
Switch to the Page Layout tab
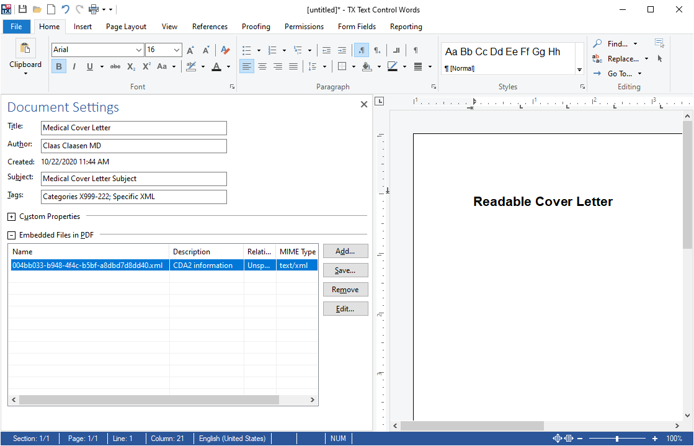coord(126,27)
